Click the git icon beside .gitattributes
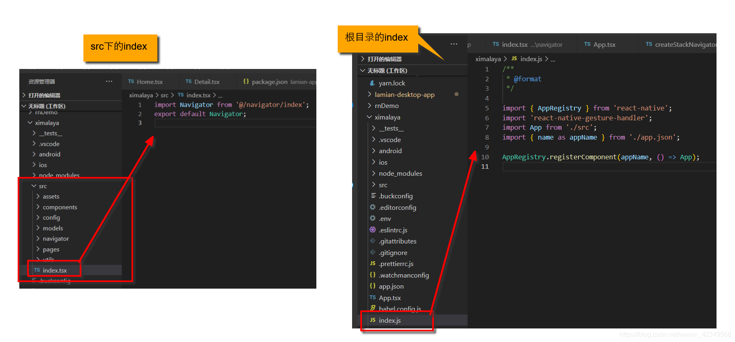735x342 pixels. point(373,241)
